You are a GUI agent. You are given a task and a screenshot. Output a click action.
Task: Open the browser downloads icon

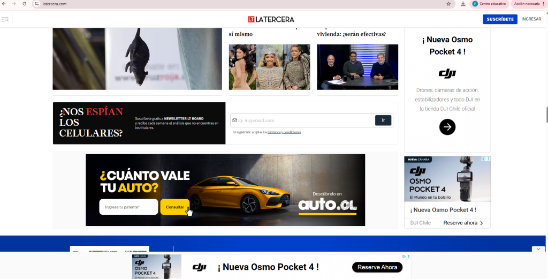pos(463,4)
